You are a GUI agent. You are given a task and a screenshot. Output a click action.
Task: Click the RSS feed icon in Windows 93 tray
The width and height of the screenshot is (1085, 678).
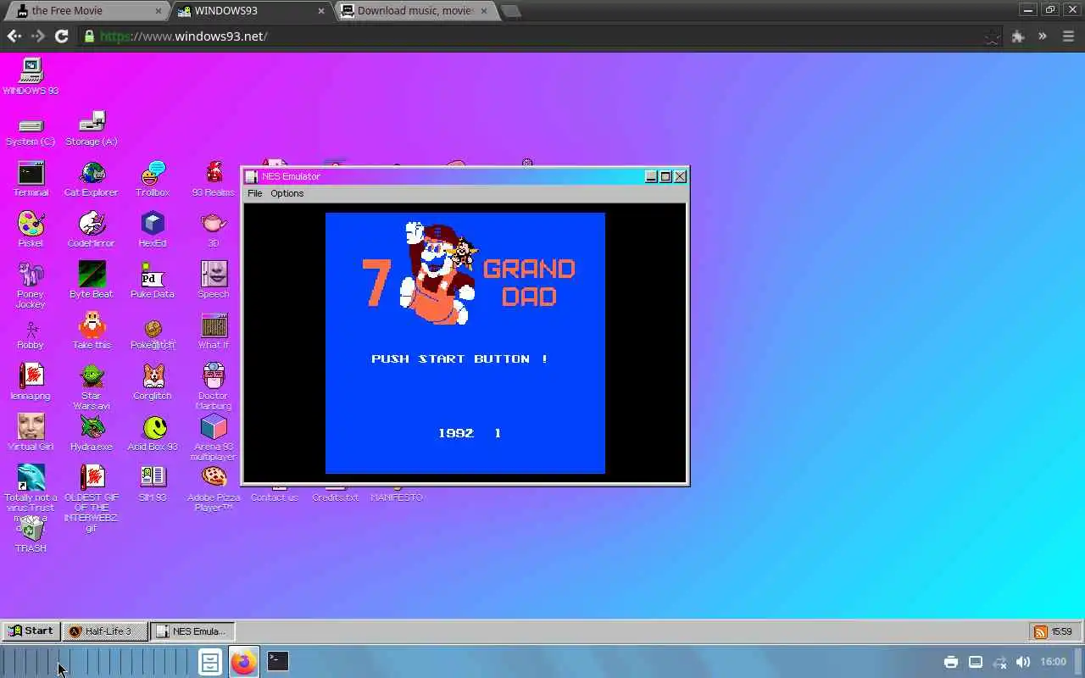pyautogui.click(x=1040, y=631)
